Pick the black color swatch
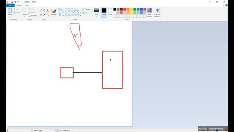This screenshot has width=234, height=132. (114, 9)
